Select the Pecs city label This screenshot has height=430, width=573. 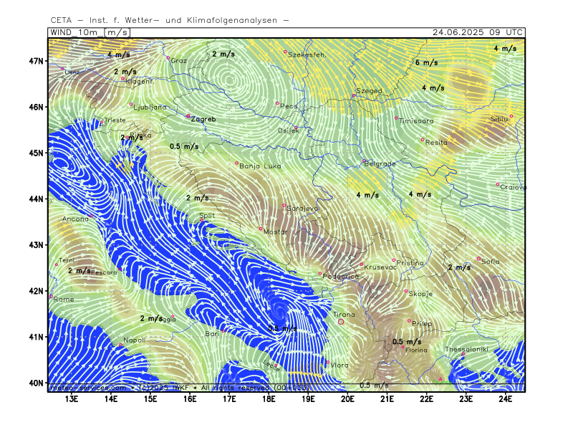(x=289, y=106)
